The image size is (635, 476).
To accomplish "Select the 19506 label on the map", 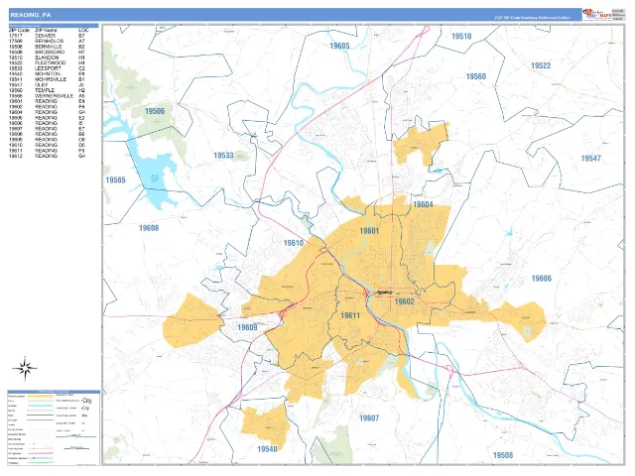I will click(155, 111).
